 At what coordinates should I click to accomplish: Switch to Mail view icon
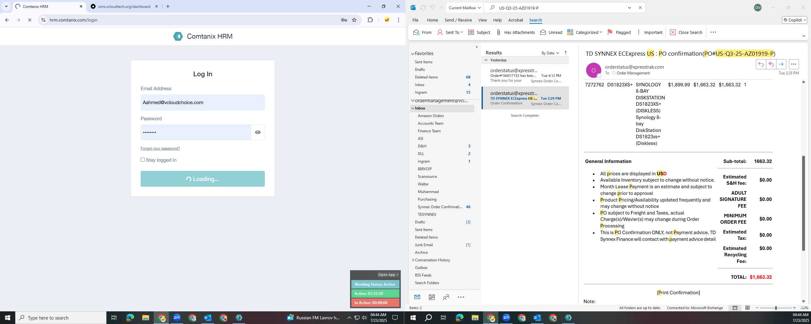click(417, 297)
